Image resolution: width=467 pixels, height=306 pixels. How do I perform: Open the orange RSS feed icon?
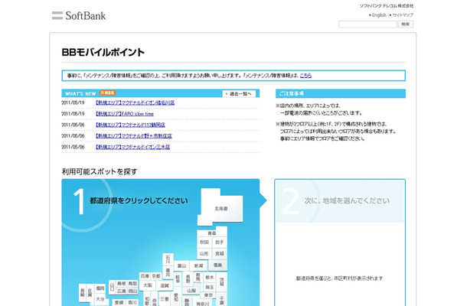pos(108,93)
